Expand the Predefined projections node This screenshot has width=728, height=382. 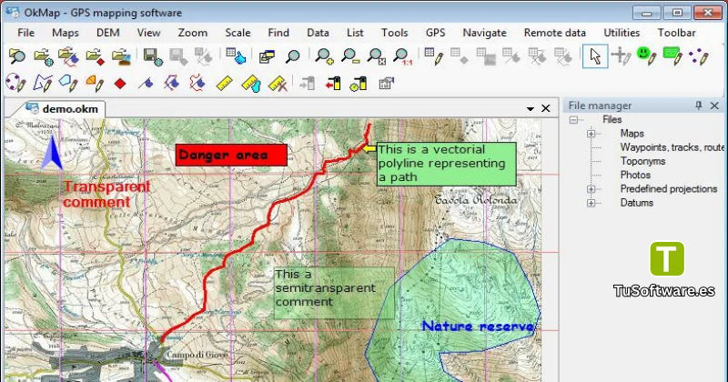pyautogui.click(x=591, y=189)
